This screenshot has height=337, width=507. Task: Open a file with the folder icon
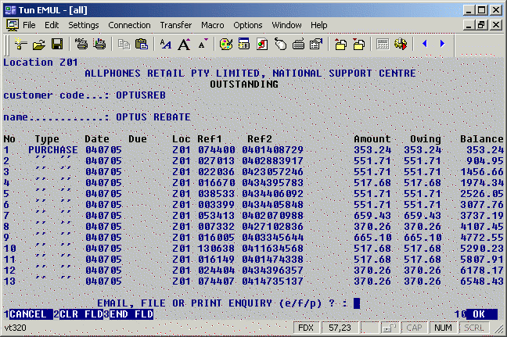(39, 45)
